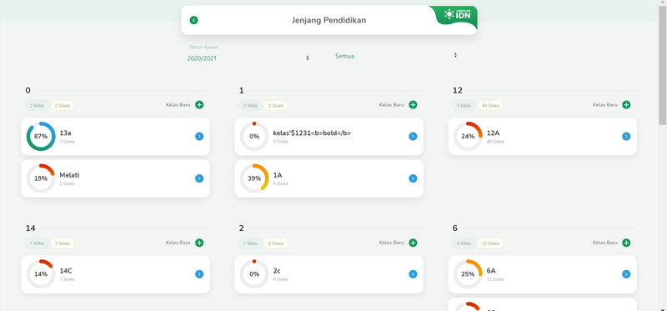
Task: Open class 2c arrow button
Action: coord(413,274)
